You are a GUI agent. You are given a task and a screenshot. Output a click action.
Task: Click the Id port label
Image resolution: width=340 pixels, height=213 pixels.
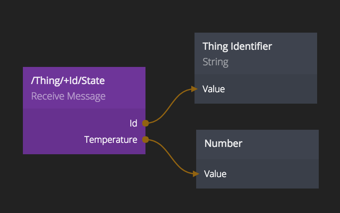(133, 123)
